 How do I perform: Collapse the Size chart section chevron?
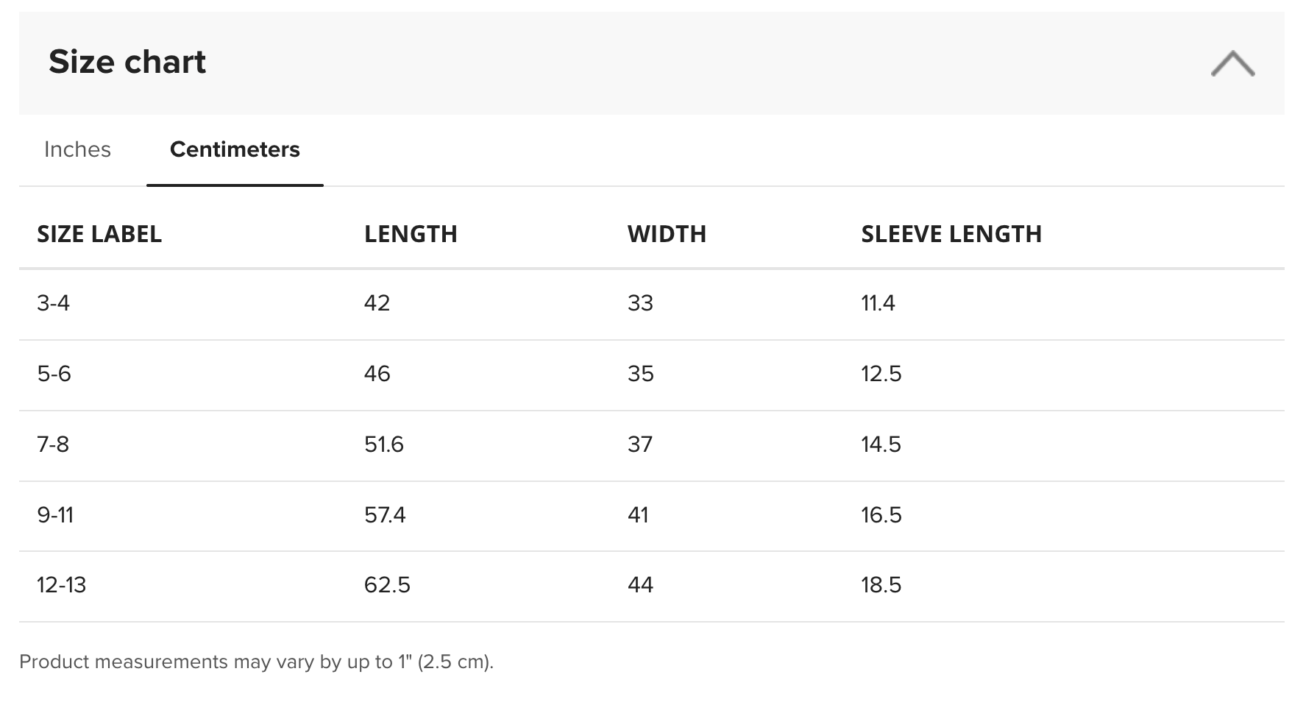[1232, 63]
